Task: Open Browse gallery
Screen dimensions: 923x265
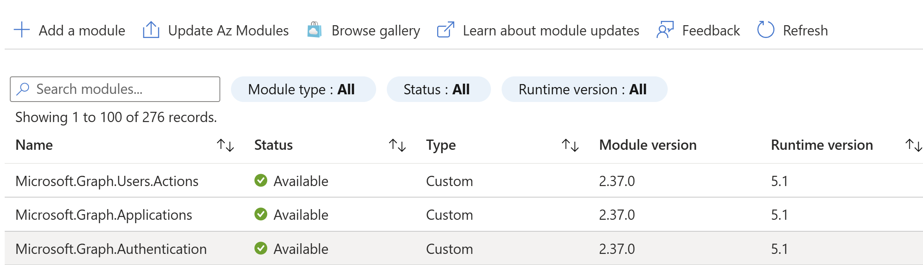Action: point(376,31)
